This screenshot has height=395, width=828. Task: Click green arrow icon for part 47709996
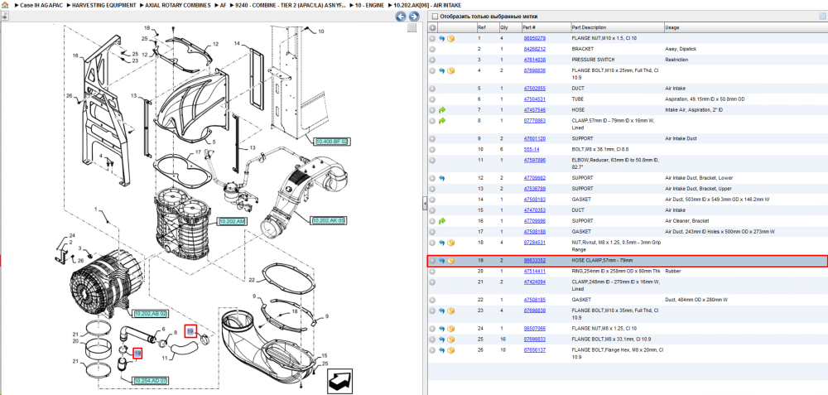pyautogui.click(x=442, y=221)
